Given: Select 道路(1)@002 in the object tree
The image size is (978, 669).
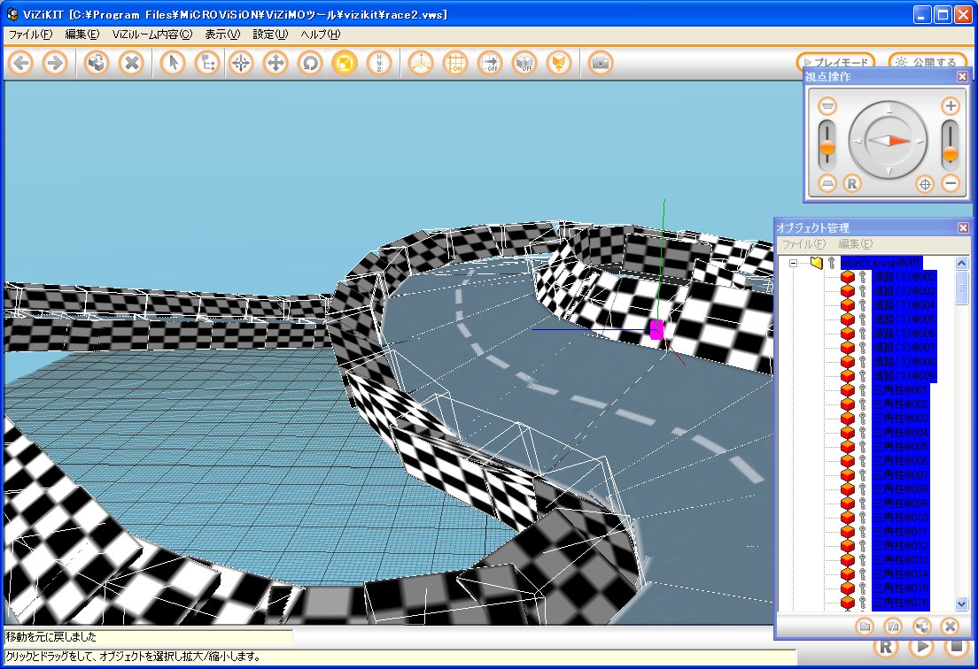Looking at the screenshot, I should 904,277.
